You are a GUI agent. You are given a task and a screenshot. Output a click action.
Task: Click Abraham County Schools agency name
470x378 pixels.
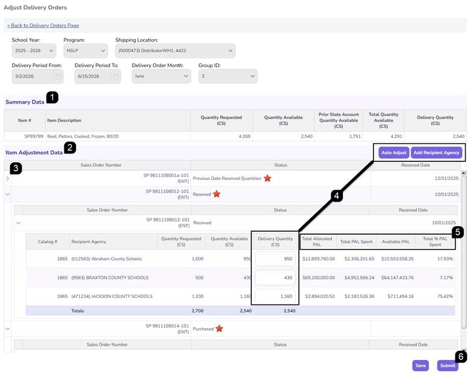(x=107, y=259)
